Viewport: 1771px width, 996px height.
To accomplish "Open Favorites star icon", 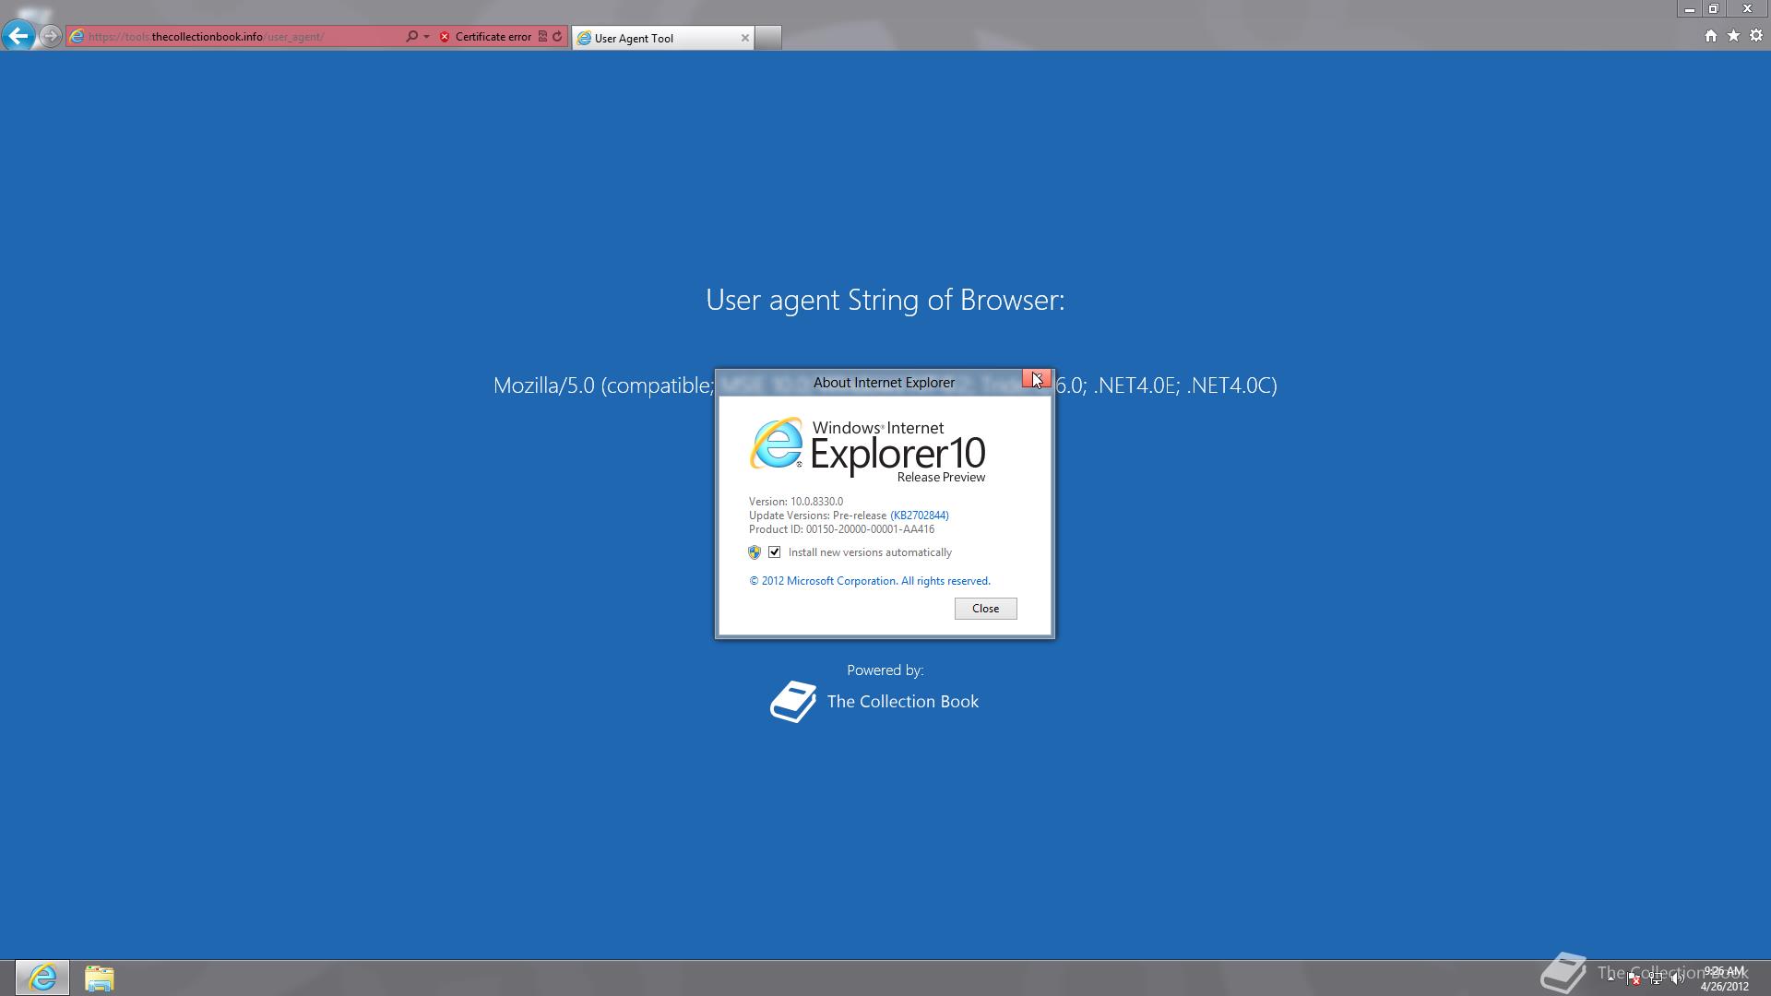I will 1733,36.
